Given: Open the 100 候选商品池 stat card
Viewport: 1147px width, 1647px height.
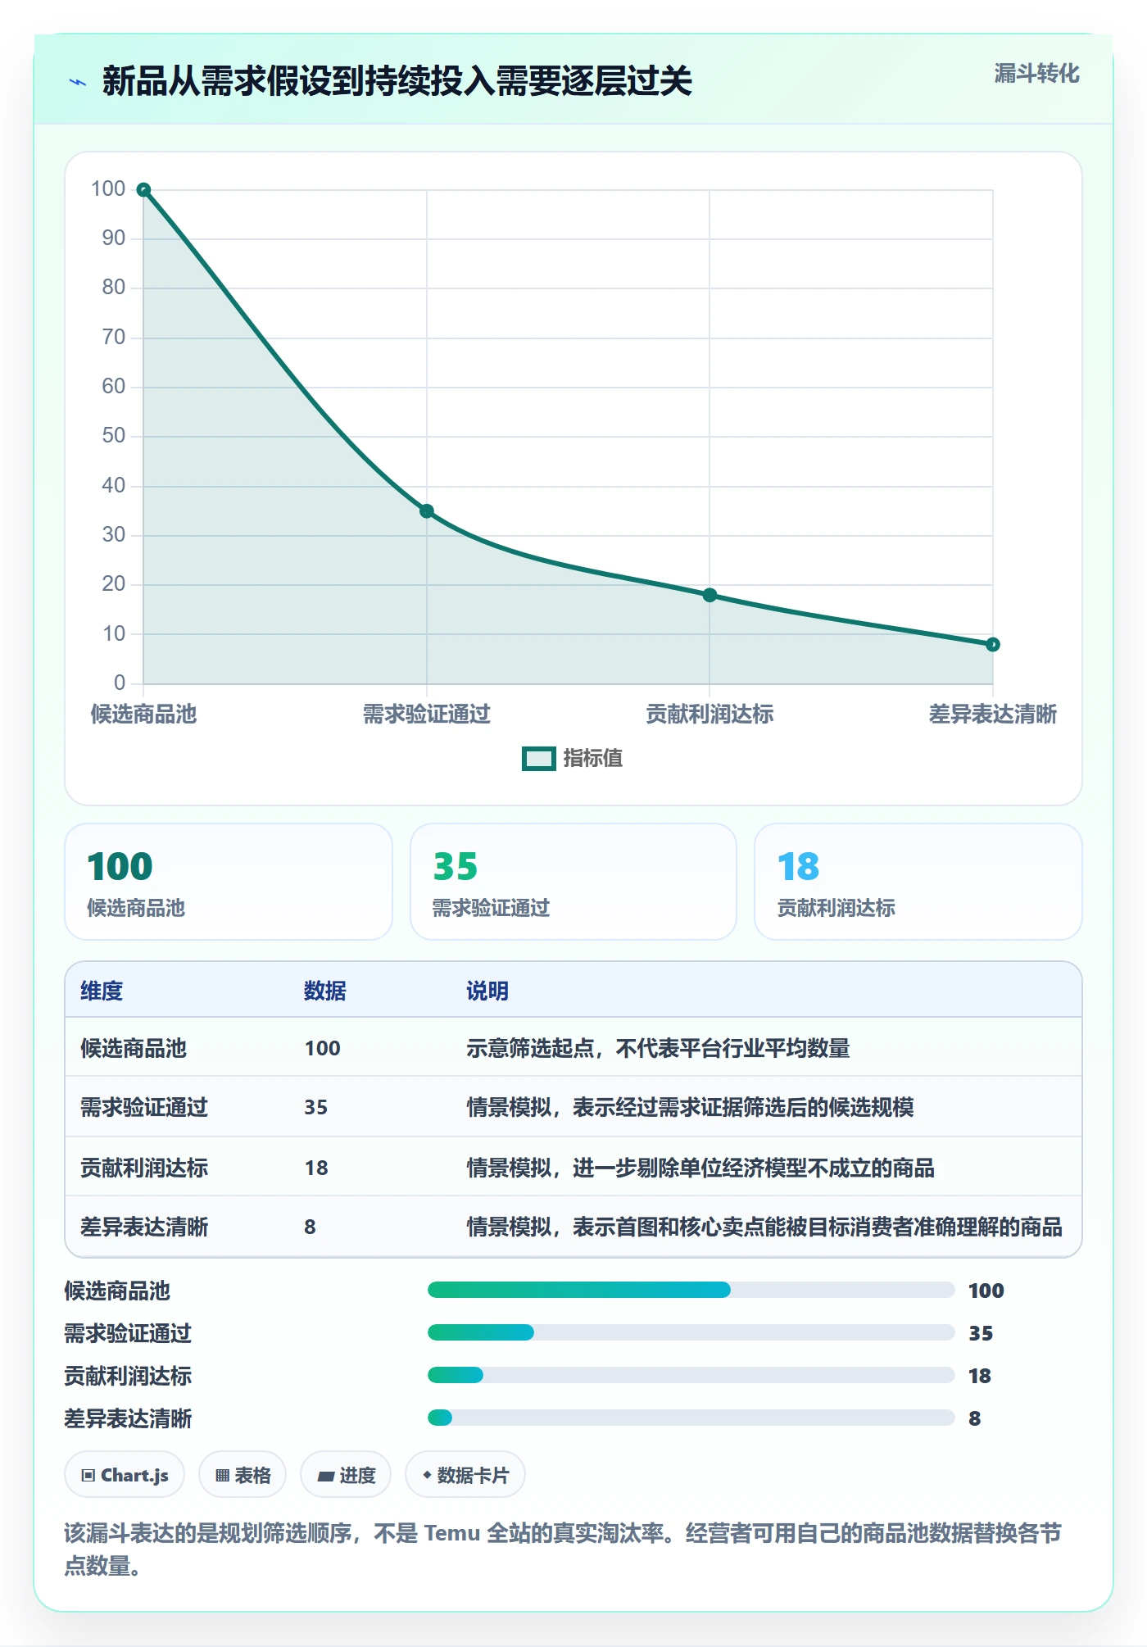Looking at the screenshot, I should 229,882.
